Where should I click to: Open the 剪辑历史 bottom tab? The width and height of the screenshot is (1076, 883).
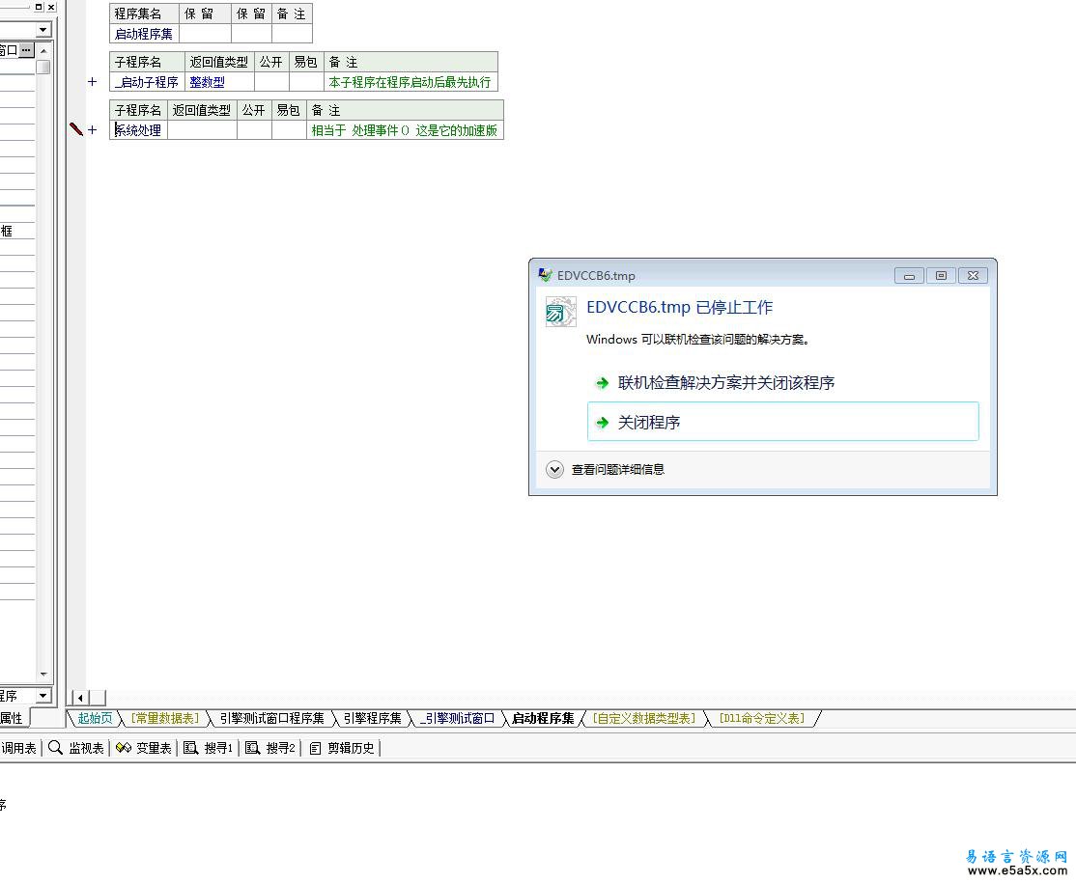coord(342,748)
